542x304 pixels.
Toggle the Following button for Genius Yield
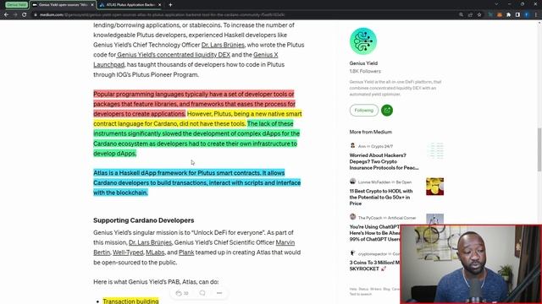(364, 111)
